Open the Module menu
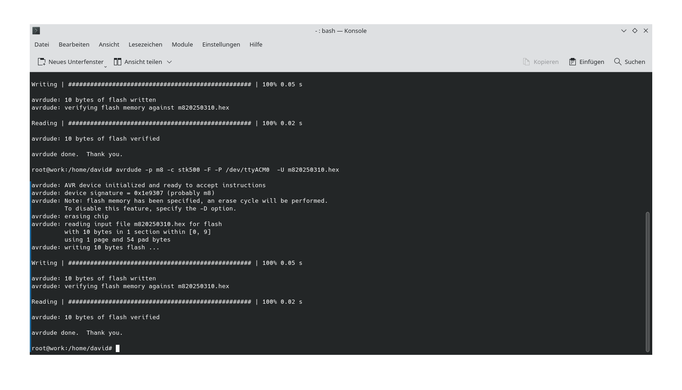Screen dimensions: 682x390 pyautogui.click(x=182, y=44)
